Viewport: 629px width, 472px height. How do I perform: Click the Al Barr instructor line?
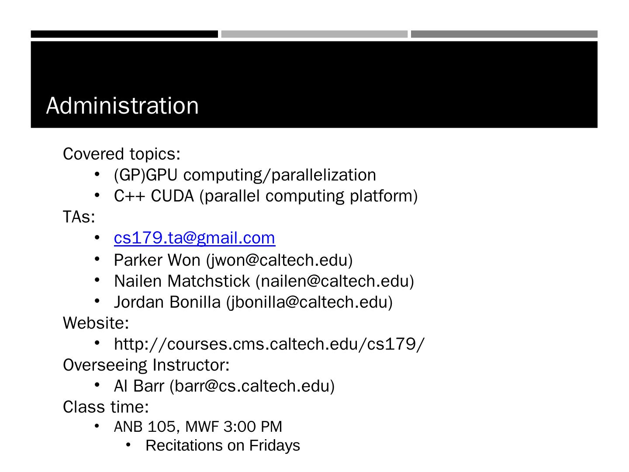click(x=224, y=386)
